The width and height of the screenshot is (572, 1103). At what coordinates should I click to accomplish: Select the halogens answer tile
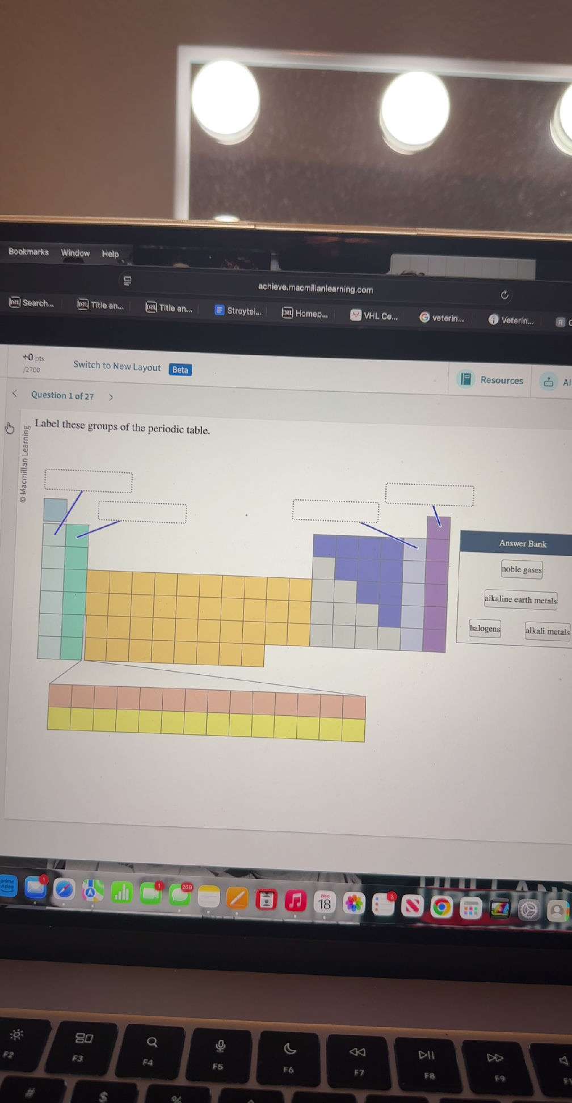point(485,628)
